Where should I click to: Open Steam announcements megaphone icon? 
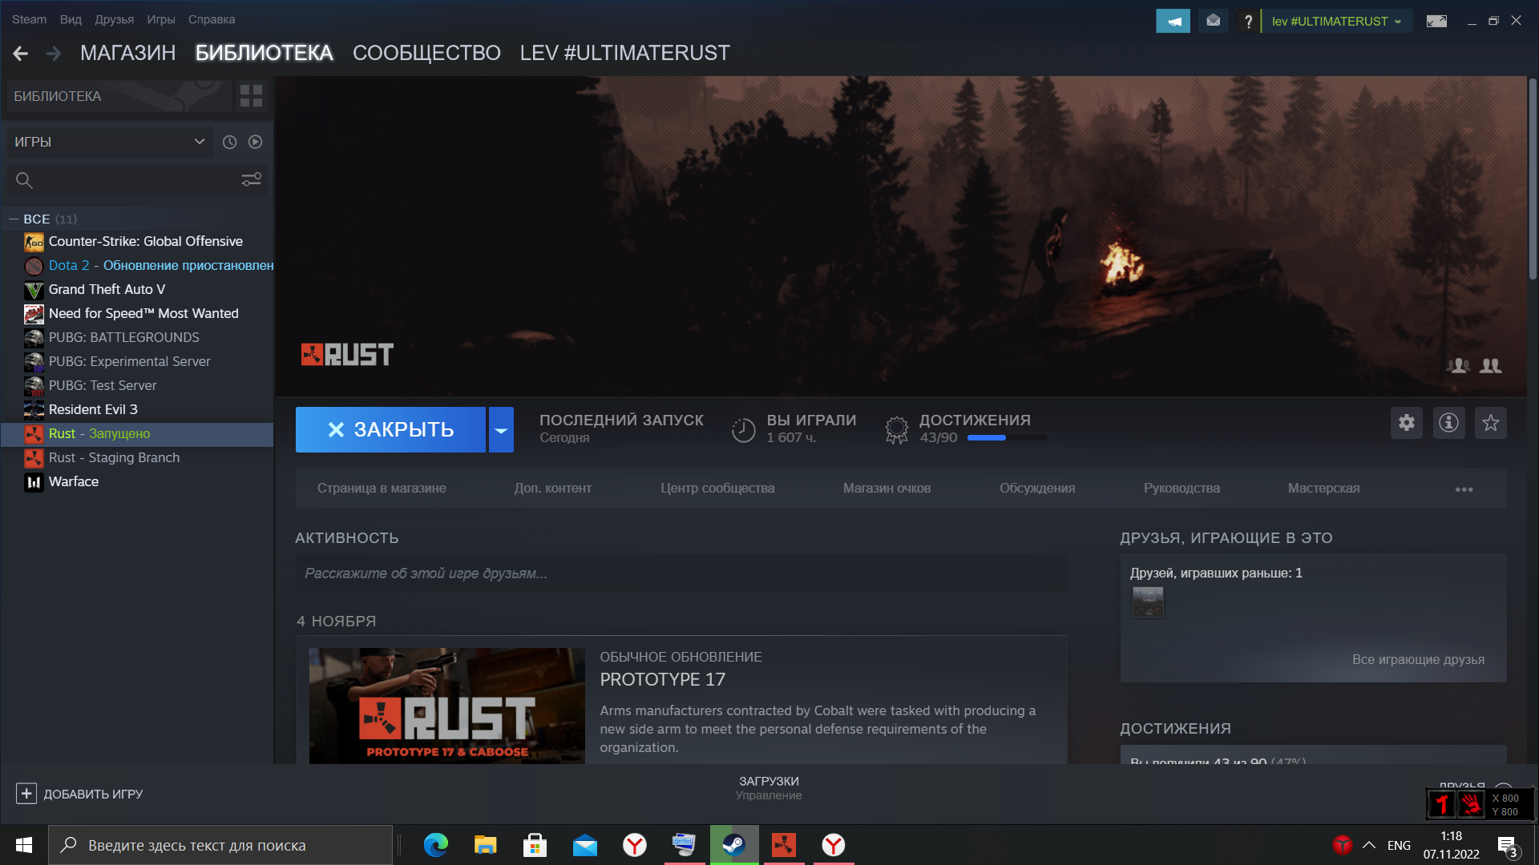1173,21
